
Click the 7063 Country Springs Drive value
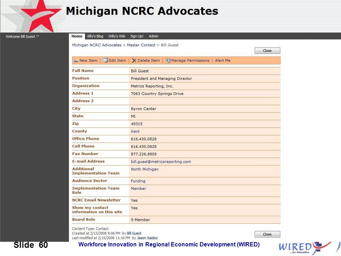pos(157,94)
